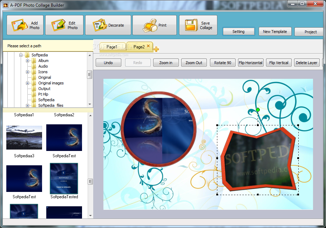Click the Audio folder icon
This screenshot has width=326, height=228.
click(34, 66)
